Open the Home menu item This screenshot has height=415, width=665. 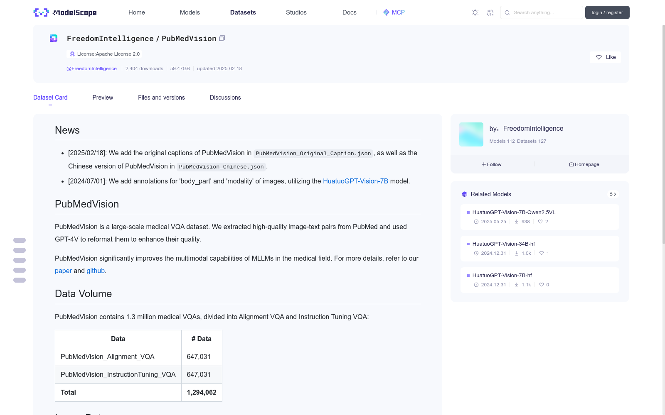(x=137, y=12)
